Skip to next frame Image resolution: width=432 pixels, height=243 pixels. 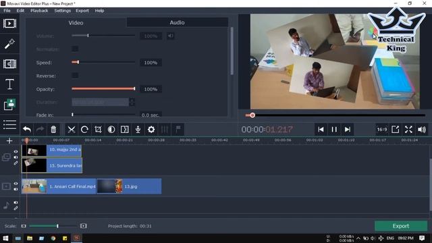(348, 129)
